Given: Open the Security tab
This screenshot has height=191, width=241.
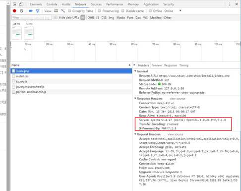Looking at the screenshot, I should click(169, 4).
